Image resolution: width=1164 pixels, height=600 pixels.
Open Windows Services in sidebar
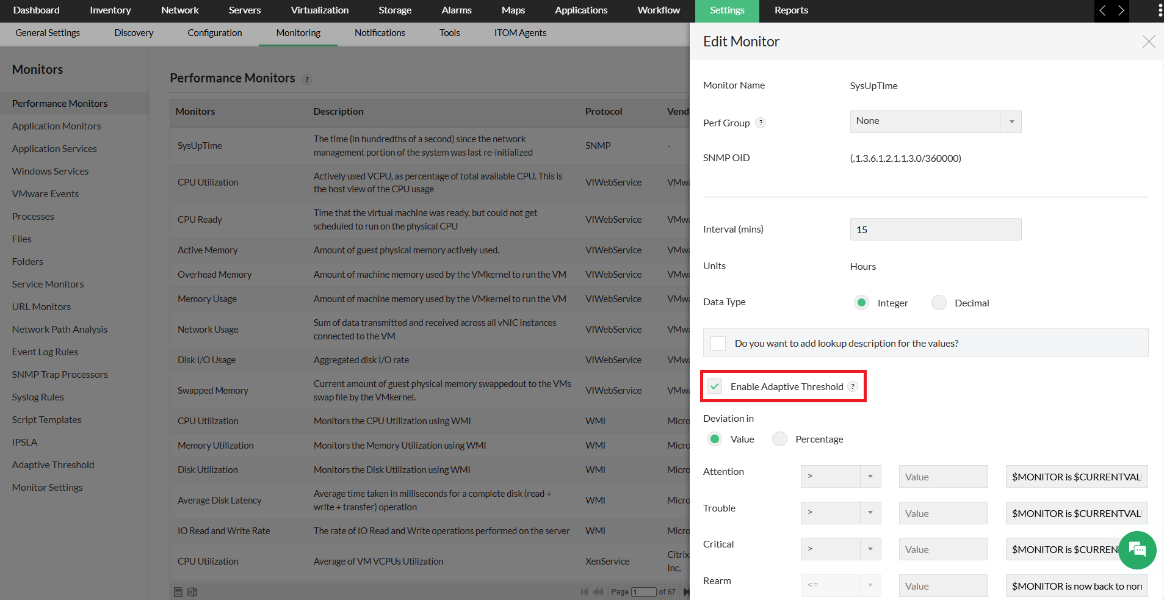click(x=51, y=172)
